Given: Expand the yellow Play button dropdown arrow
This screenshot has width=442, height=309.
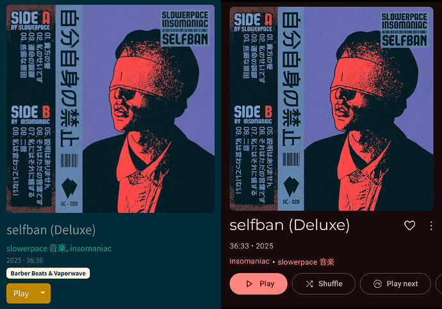Looking at the screenshot, I should coord(43,293).
